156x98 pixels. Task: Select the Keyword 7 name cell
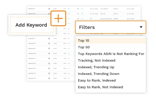32,38
